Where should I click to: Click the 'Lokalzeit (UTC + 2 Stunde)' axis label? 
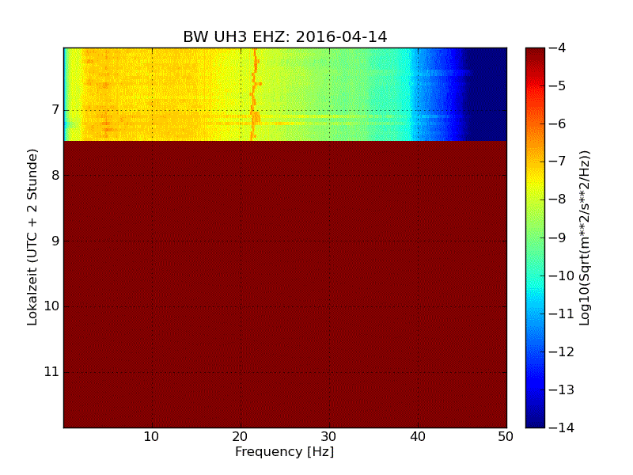tap(32, 237)
